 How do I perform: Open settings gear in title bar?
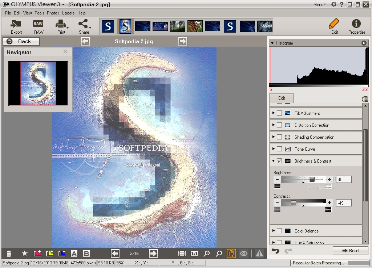tap(334, 4)
